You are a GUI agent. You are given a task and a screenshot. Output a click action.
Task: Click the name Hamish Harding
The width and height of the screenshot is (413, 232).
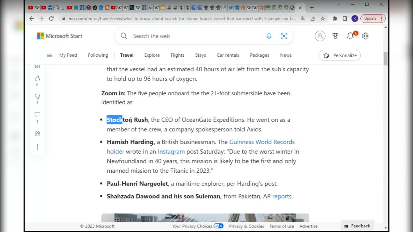(x=131, y=142)
